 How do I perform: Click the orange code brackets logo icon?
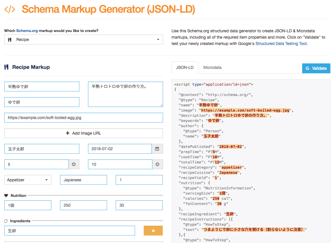[x=10, y=9]
